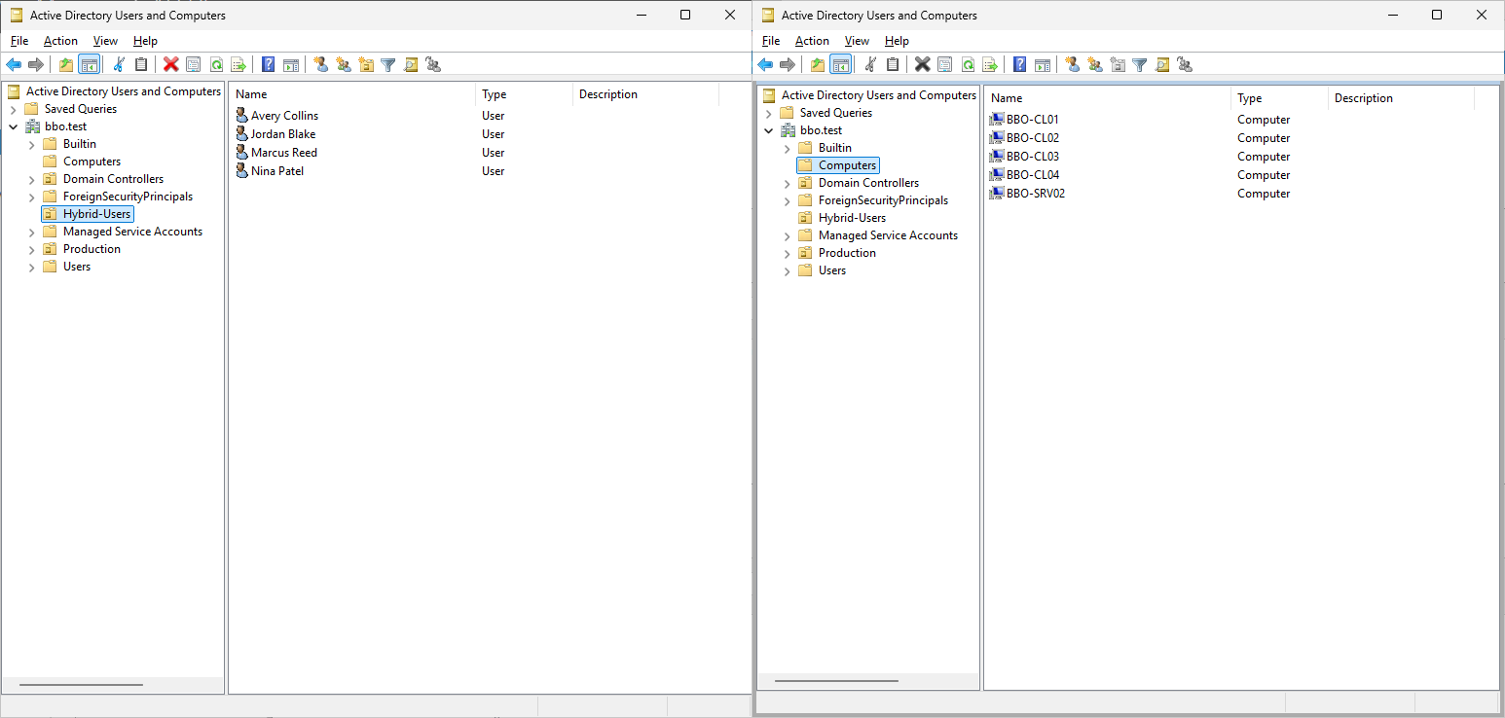Open Properties icon in computers-list window toolbar
Viewport: 1505px width, 718px height.
tap(944, 64)
